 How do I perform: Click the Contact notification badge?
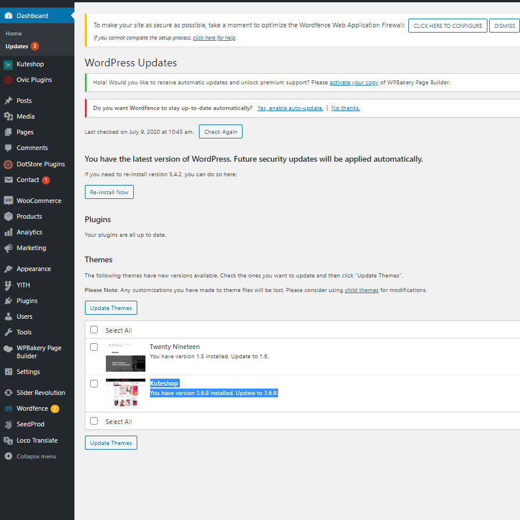(46, 180)
